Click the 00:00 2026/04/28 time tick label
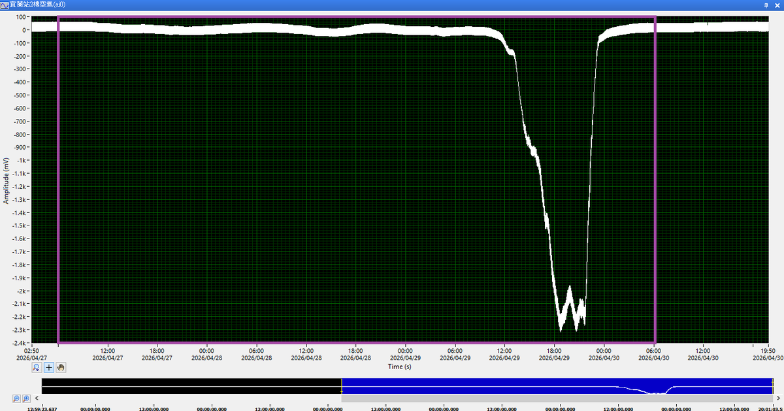 (x=207, y=353)
